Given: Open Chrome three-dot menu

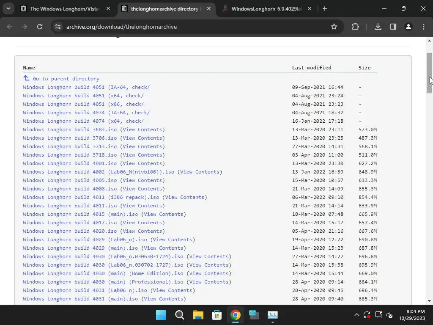Looking at the screenshot, I should (x=424, y=27).
